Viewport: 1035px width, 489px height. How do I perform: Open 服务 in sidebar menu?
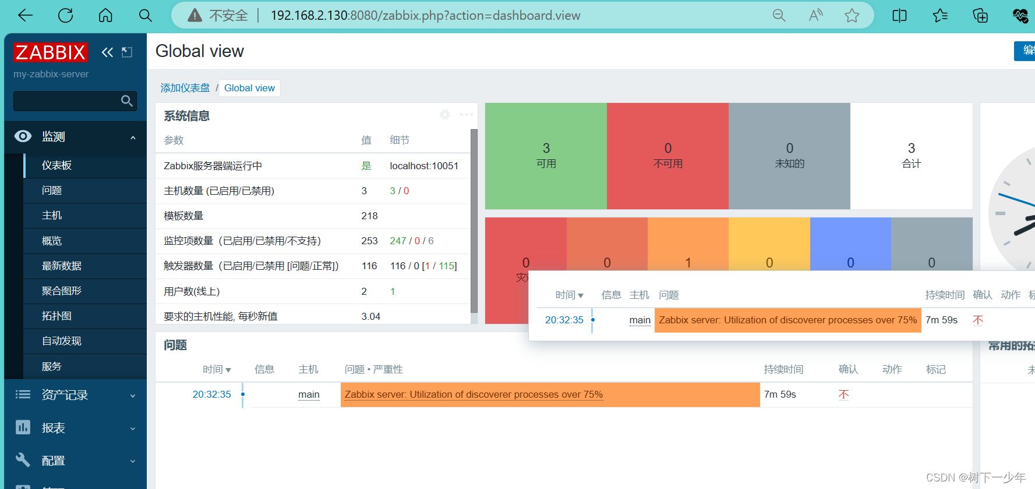pos(85,366)
